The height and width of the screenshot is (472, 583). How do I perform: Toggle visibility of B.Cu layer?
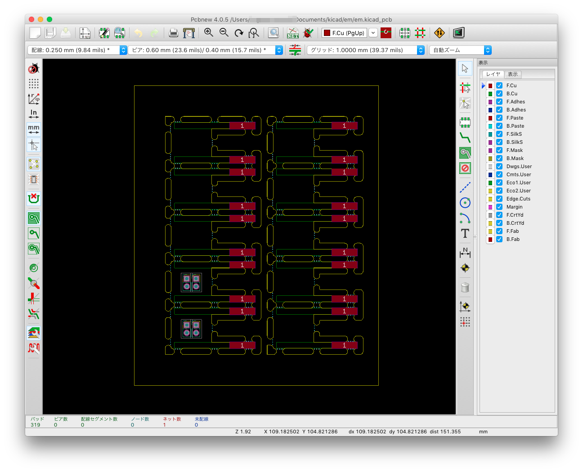[499, 94]
